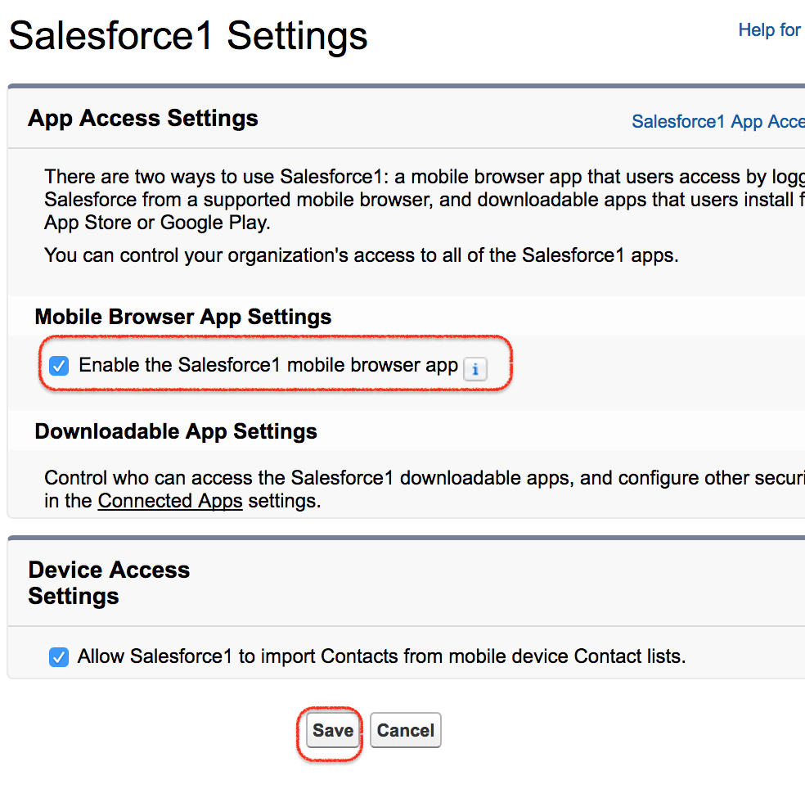Screen dimensions: 805x807
Task: Click the Salesforce1 Settings page title
Action: [188, 36]
